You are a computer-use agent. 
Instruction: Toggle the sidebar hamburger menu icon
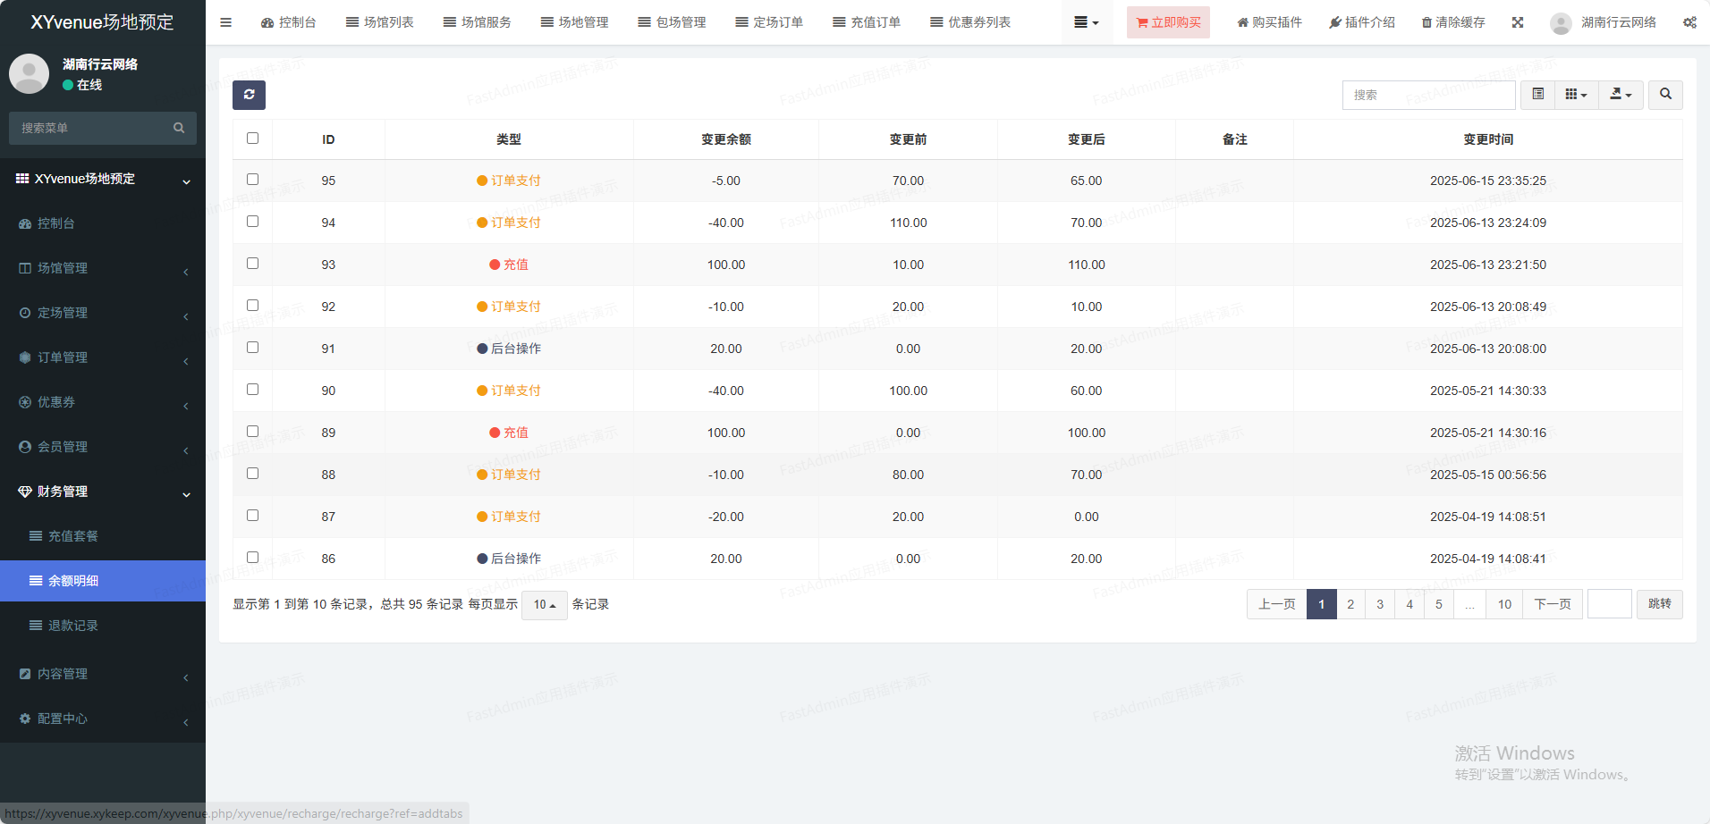coord(225,22)
